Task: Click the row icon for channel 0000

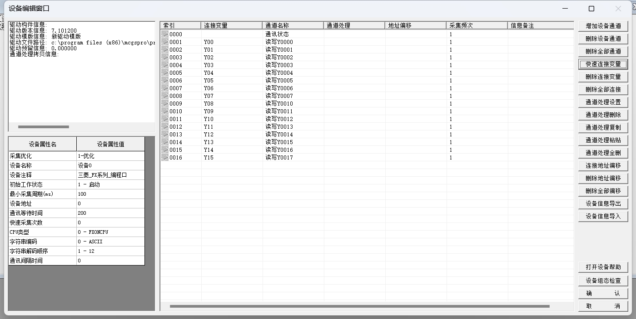Action: 165,34
